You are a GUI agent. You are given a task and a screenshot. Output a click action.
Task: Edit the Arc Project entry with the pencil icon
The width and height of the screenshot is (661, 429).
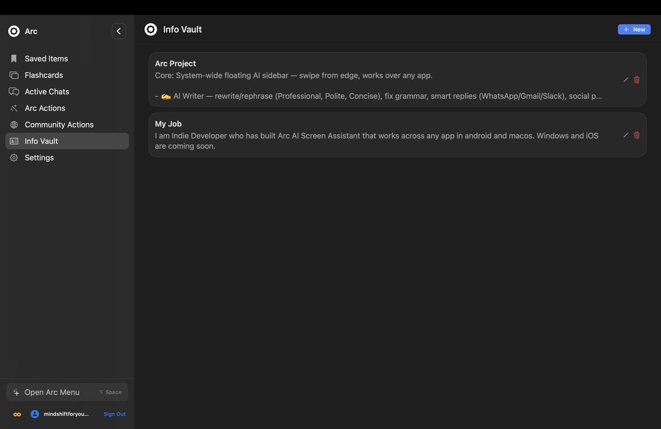(x=626, y=80)
